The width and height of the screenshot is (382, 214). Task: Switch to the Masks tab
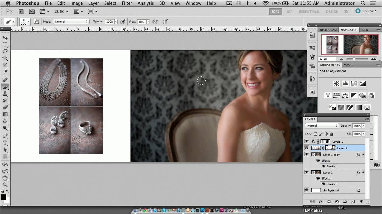349,65
